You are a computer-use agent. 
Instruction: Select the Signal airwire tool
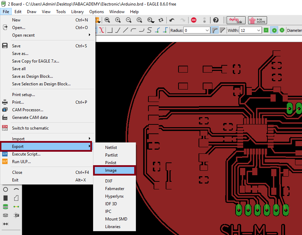[x=16, y=207]
